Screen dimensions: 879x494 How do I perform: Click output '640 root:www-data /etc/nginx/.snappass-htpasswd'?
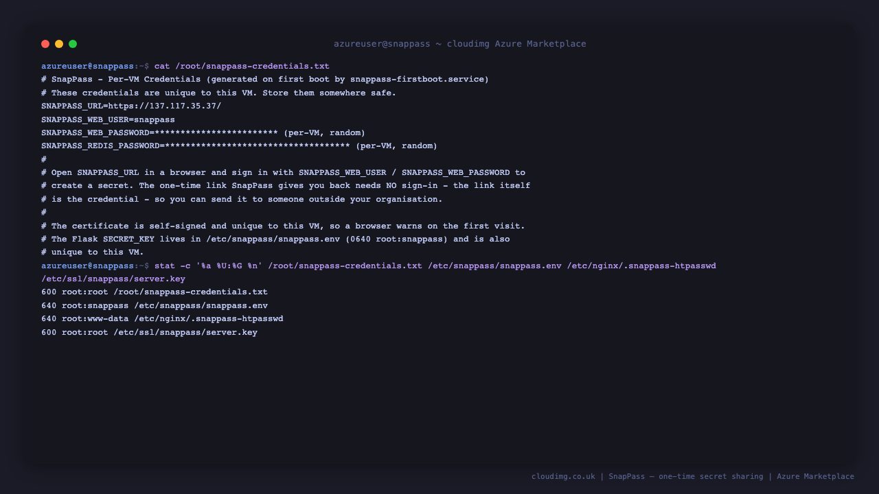pos(162,319)
